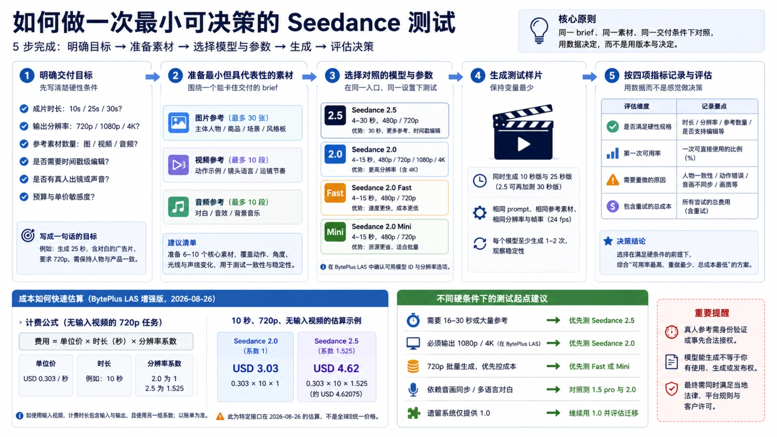This screenshot has height=437, width=777.
Task: Select step 4 生成测试样片 heading
Action: point(516,75)
